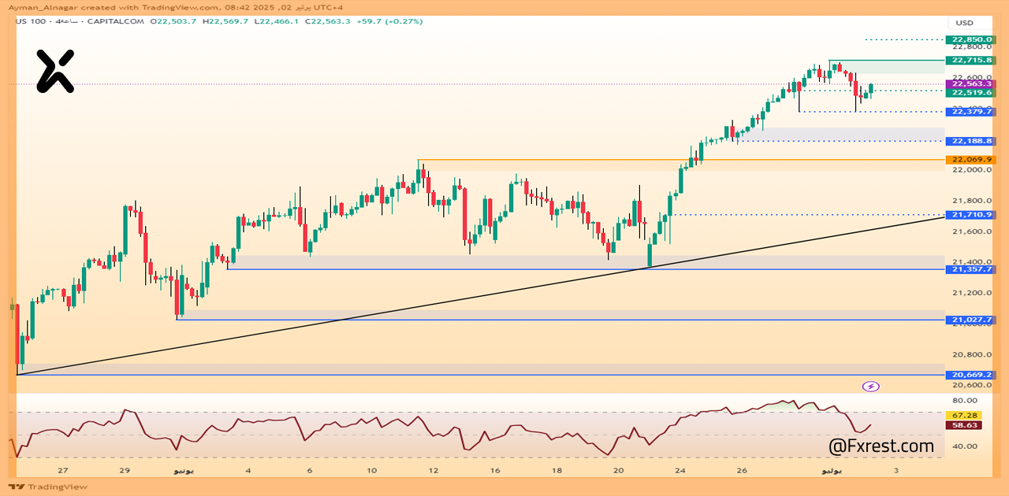The width and height of the screenshot is (1009, 496).
Task: Click the +59.7 (+0.27%) change value
Action: pyautogui.click(x=388, y=21)
